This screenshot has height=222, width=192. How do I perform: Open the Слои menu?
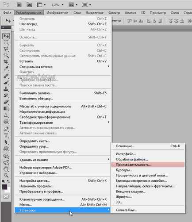click(77, 13)
